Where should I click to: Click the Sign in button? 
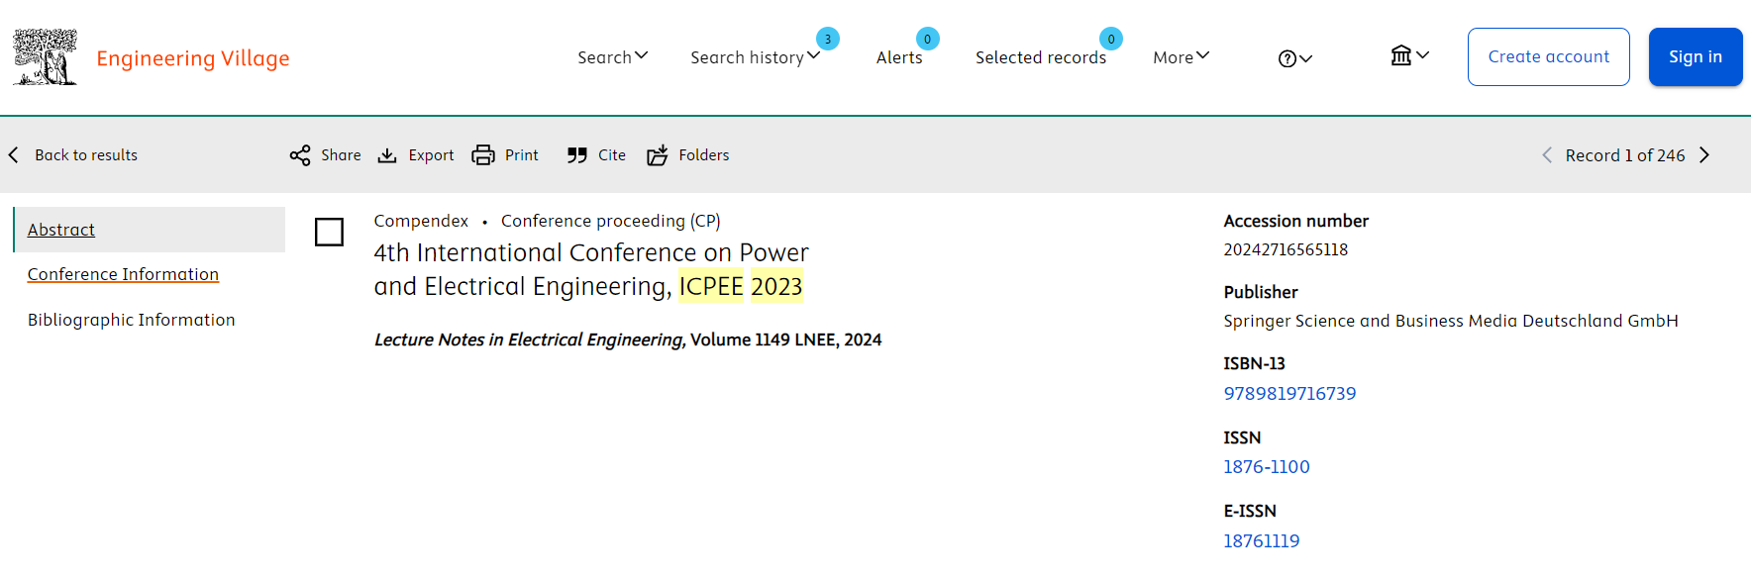coord(1695,57)
